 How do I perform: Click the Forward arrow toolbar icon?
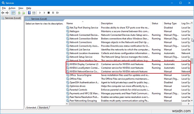coord(7,13)
